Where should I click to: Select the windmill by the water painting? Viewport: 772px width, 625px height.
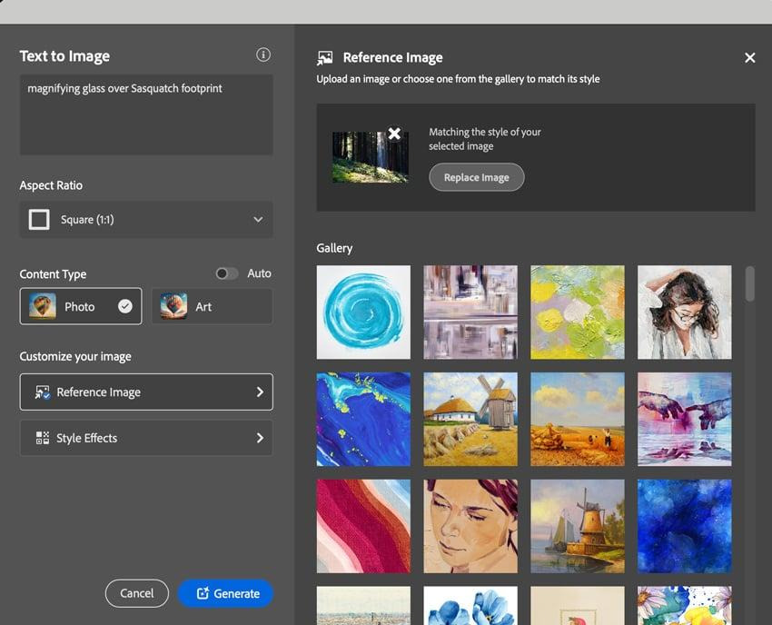pos(578,526)
